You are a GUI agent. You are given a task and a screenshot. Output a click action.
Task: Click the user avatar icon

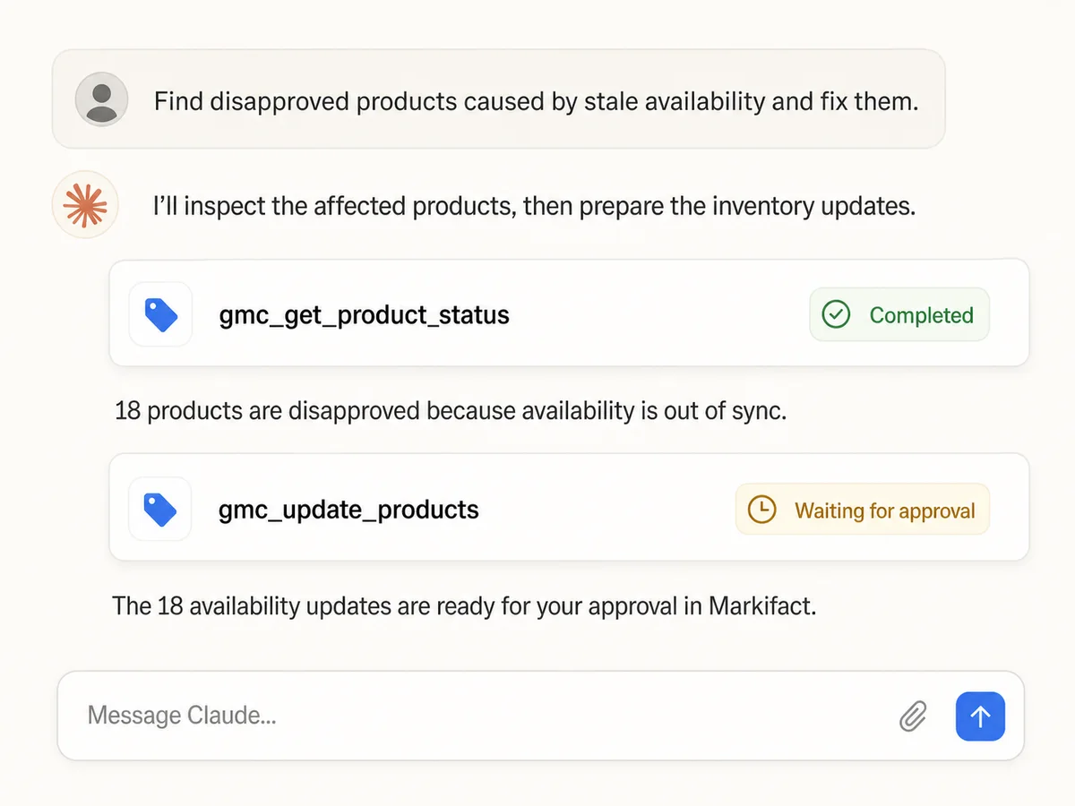[101, 99]
